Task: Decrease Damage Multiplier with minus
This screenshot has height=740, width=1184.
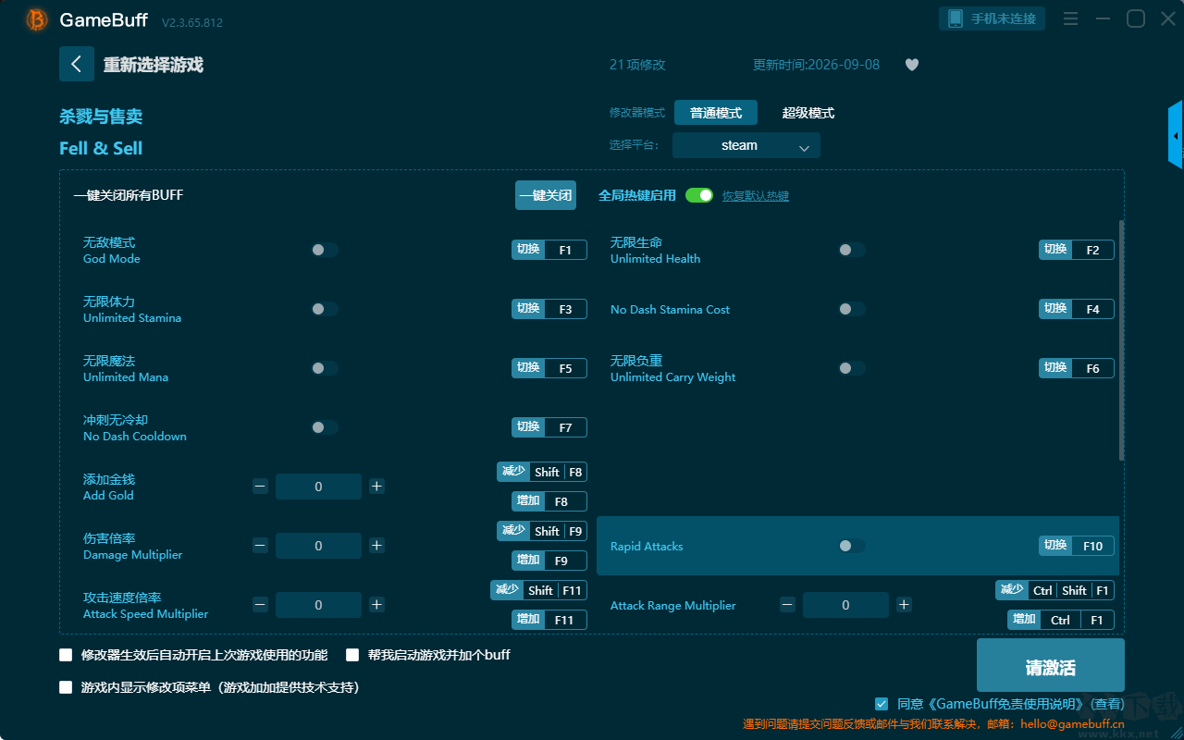Action: click(x=261, y=546)
